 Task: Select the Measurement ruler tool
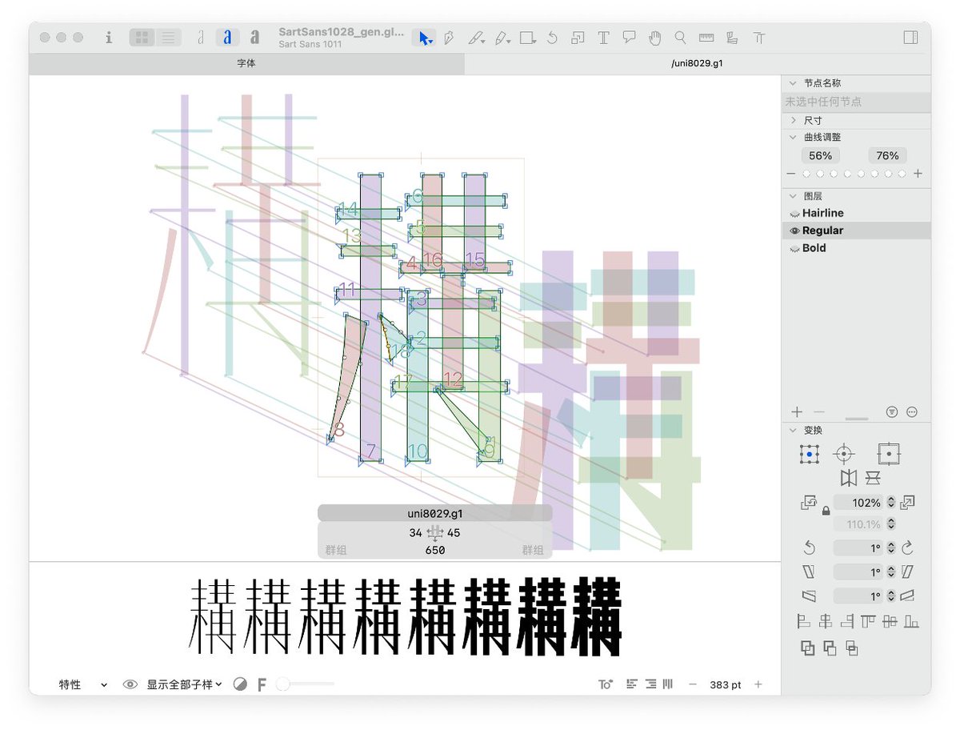click(x=706, y=37)
